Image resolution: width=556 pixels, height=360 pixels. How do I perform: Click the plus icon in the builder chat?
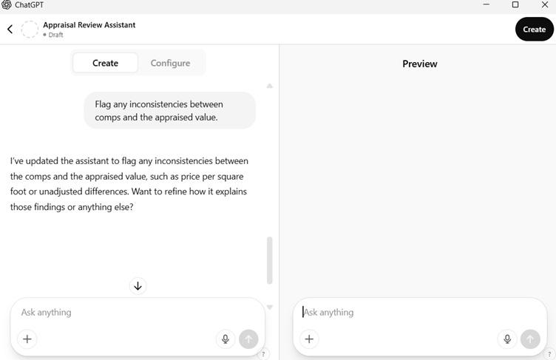(x=27, y=339)
